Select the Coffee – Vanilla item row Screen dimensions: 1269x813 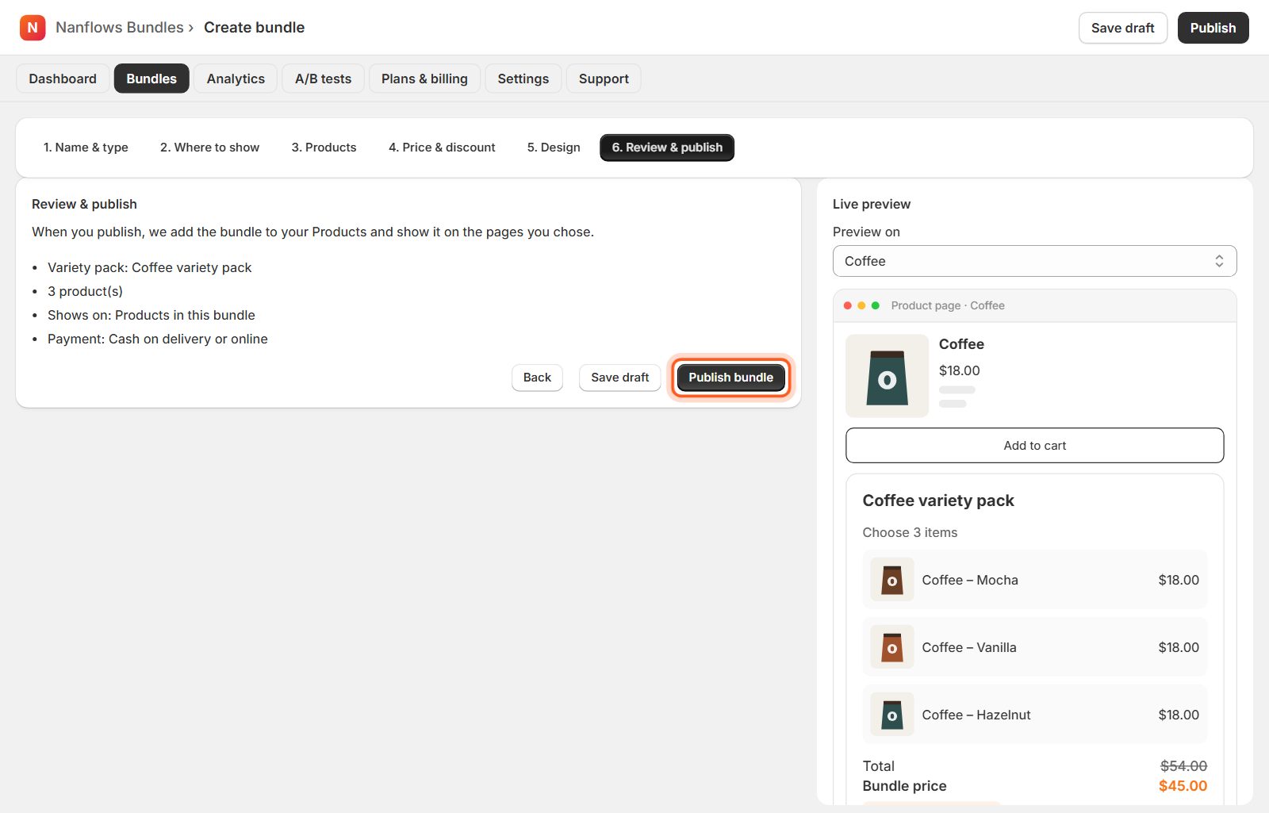pyautogui.click(x=1034, y=647)
